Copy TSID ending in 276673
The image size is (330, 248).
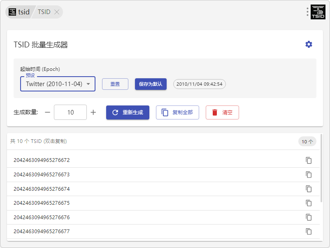point(309,175)
